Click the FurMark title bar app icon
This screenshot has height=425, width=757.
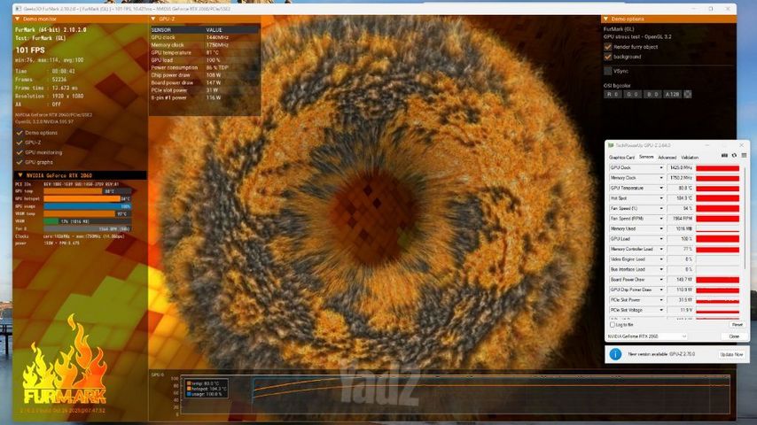19,9
